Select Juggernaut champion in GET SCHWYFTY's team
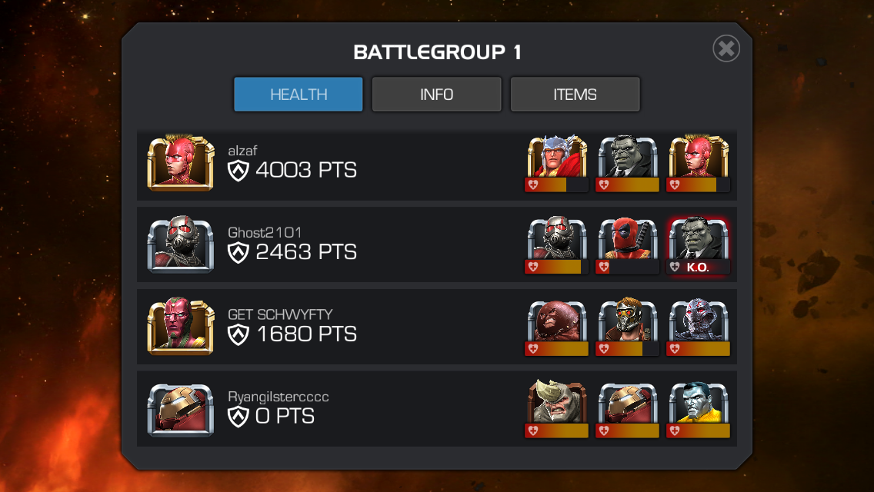This screenshot has width=874, height=492. click(557, 321)
